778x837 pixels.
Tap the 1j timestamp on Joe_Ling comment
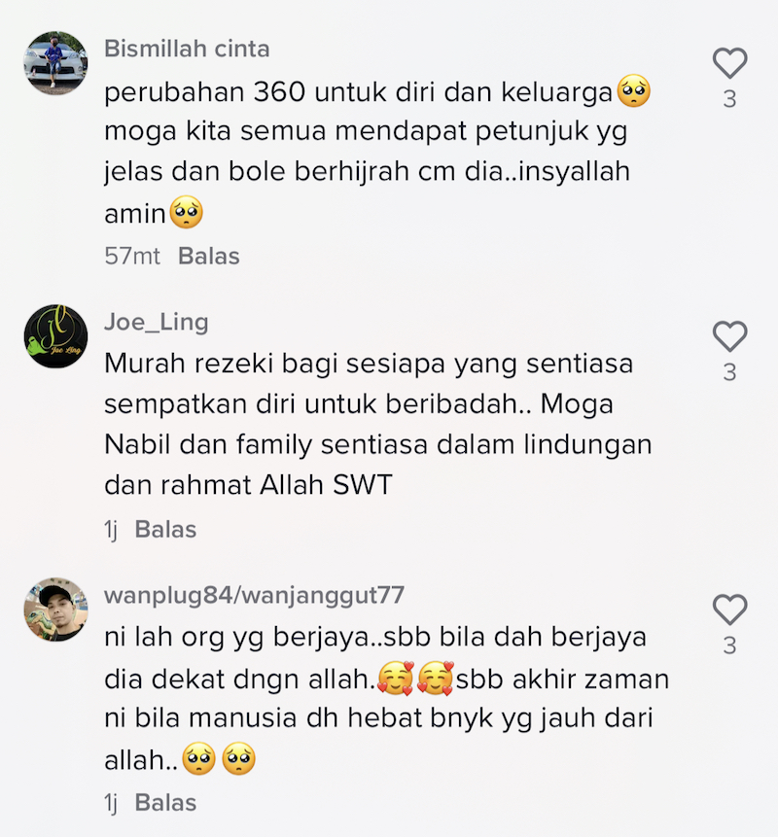pos(111,530)
